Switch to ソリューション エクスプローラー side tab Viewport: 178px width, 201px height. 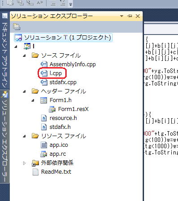click(4, 136)
